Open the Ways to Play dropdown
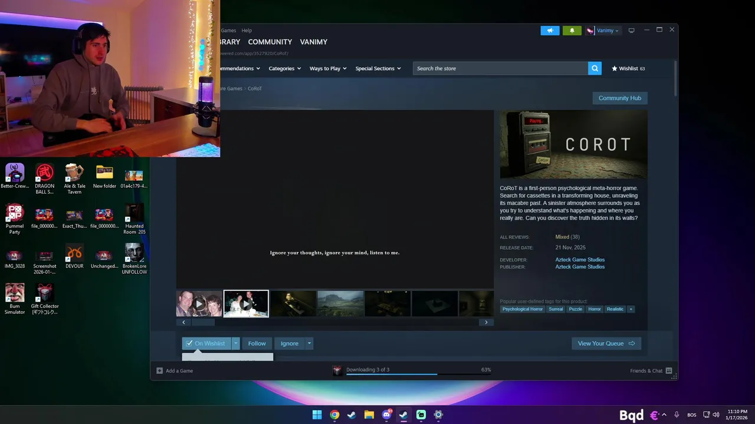 329,68
